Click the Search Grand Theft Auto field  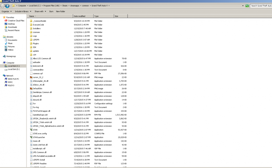coord(261,6)
